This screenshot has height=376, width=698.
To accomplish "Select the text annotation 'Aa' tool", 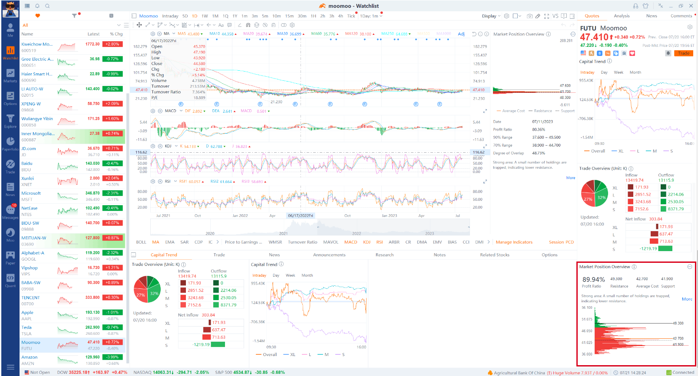I will [x=221, y=25].
